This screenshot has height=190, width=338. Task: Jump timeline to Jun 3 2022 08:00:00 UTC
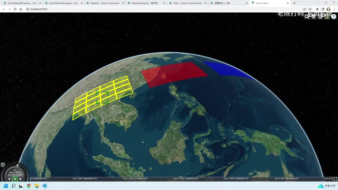pos(85,179)
